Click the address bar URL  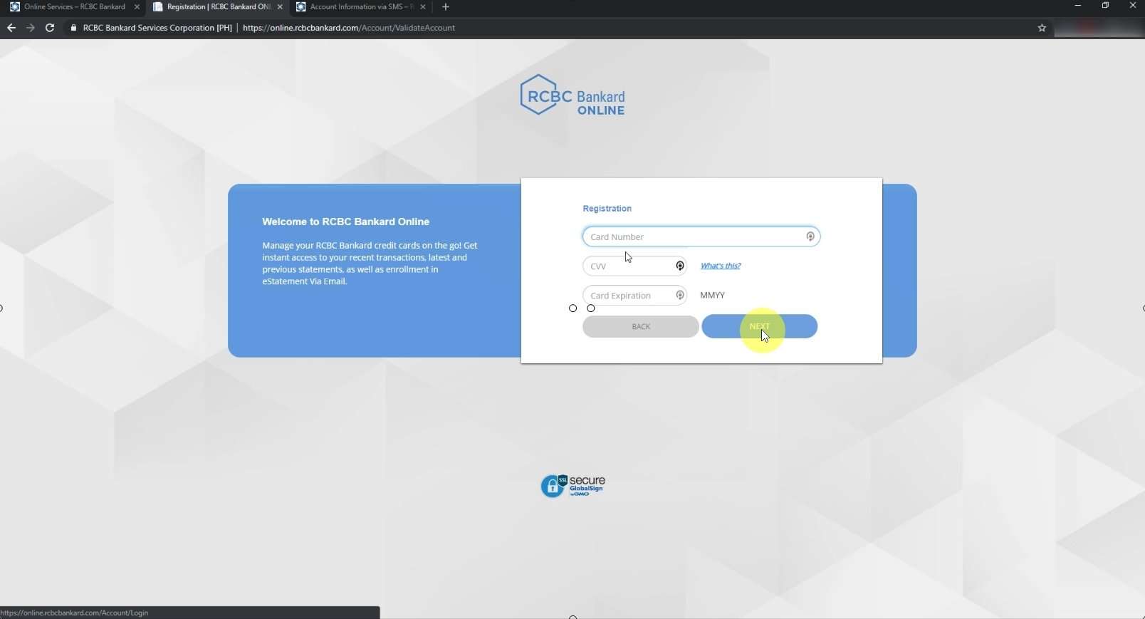coord(349,28)
